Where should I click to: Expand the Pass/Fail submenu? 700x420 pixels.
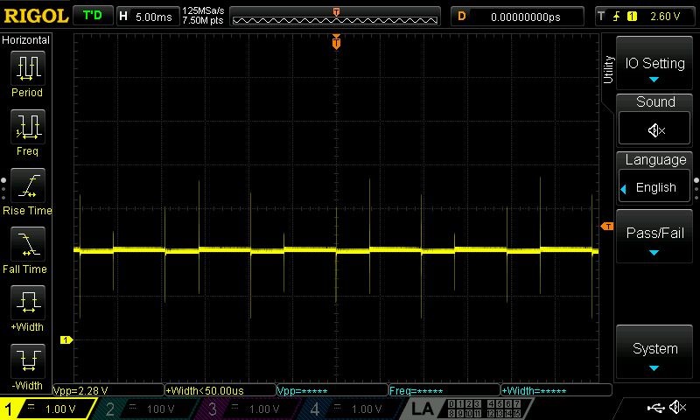(654, 235)
